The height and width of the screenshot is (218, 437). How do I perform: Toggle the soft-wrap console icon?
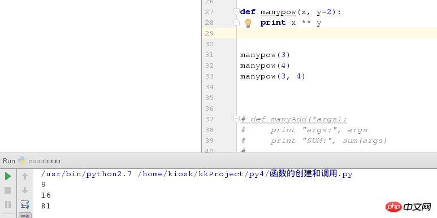tap(25, 204)
